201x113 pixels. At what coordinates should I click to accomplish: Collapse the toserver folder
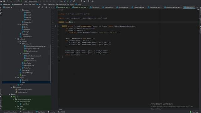20,54
